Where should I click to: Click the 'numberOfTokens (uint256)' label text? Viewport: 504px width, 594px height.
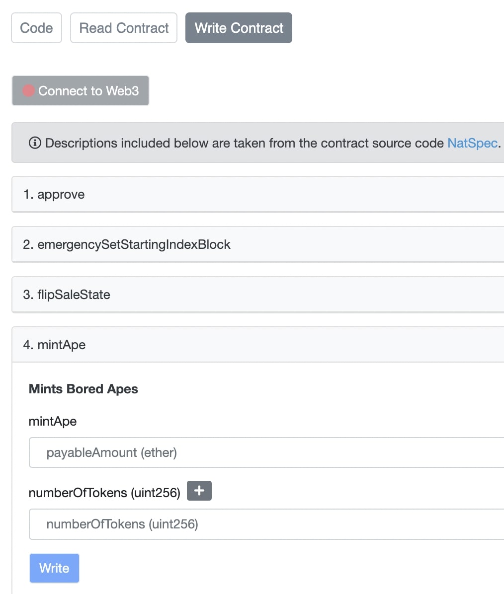click(105, 493)
